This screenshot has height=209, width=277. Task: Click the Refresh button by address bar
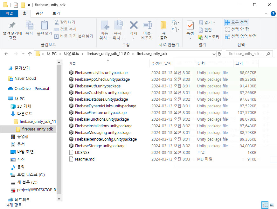click(x=219, y=54)
